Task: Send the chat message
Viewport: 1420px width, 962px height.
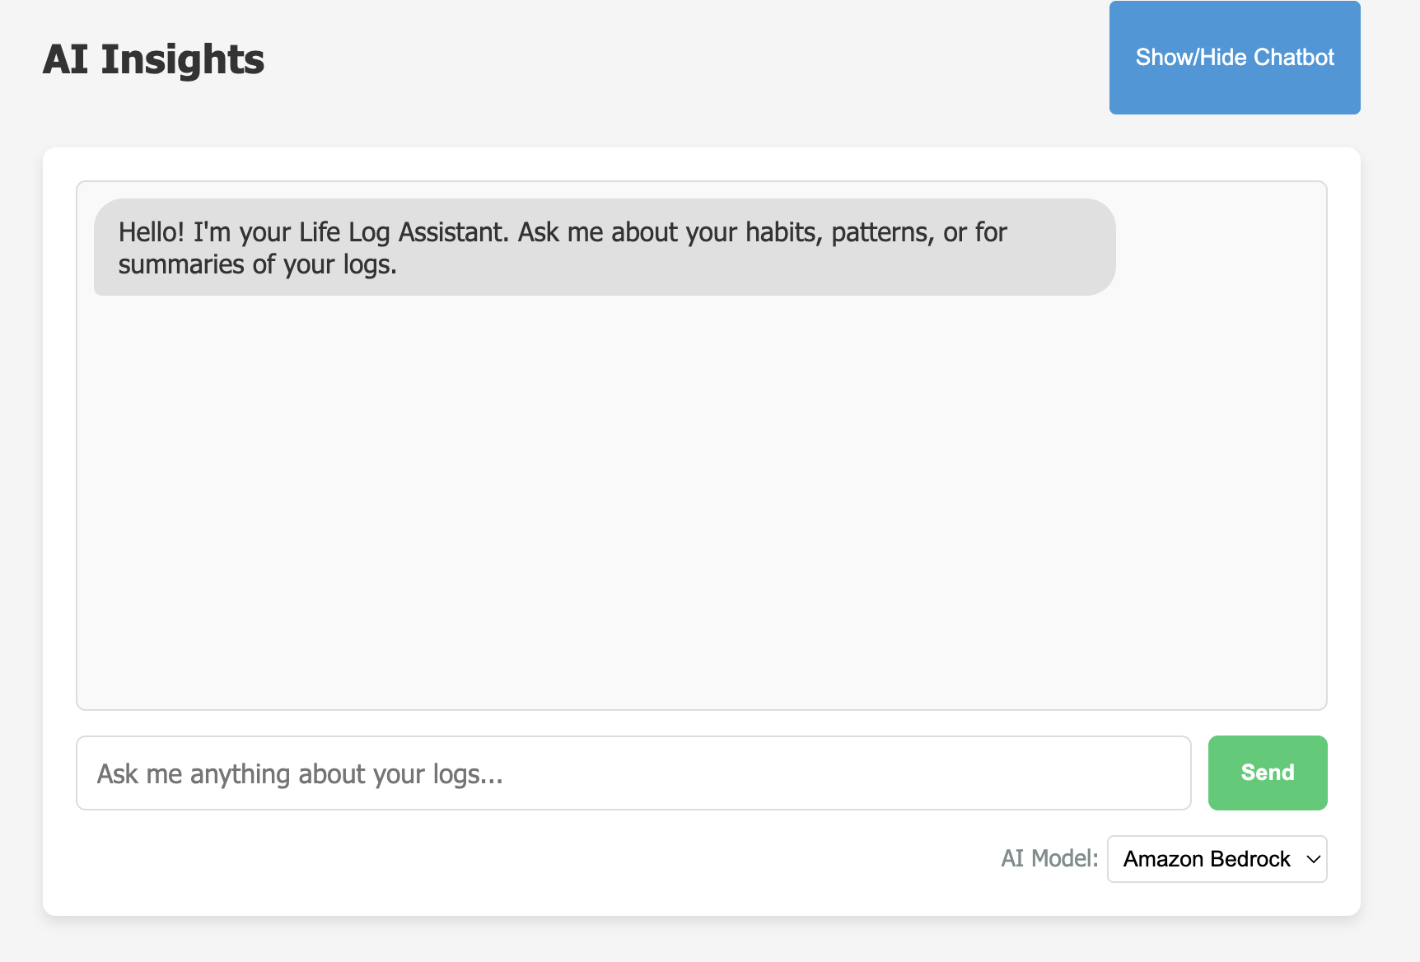Action: coord(1268,773)
